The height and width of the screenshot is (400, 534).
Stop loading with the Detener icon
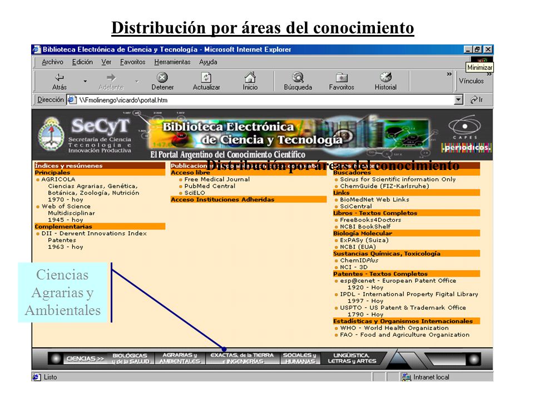point(162,77)
